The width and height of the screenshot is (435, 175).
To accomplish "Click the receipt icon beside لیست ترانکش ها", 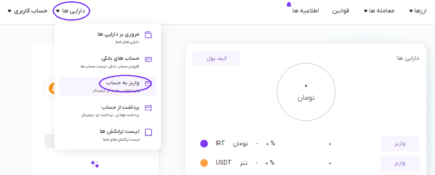I will point(148,132).
